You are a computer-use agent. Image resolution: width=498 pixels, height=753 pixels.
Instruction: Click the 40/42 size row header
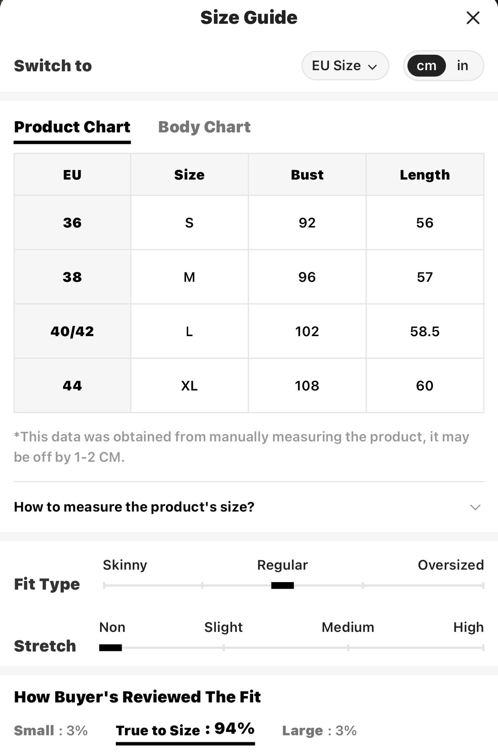pyautogui.click(x=72, y=331)
